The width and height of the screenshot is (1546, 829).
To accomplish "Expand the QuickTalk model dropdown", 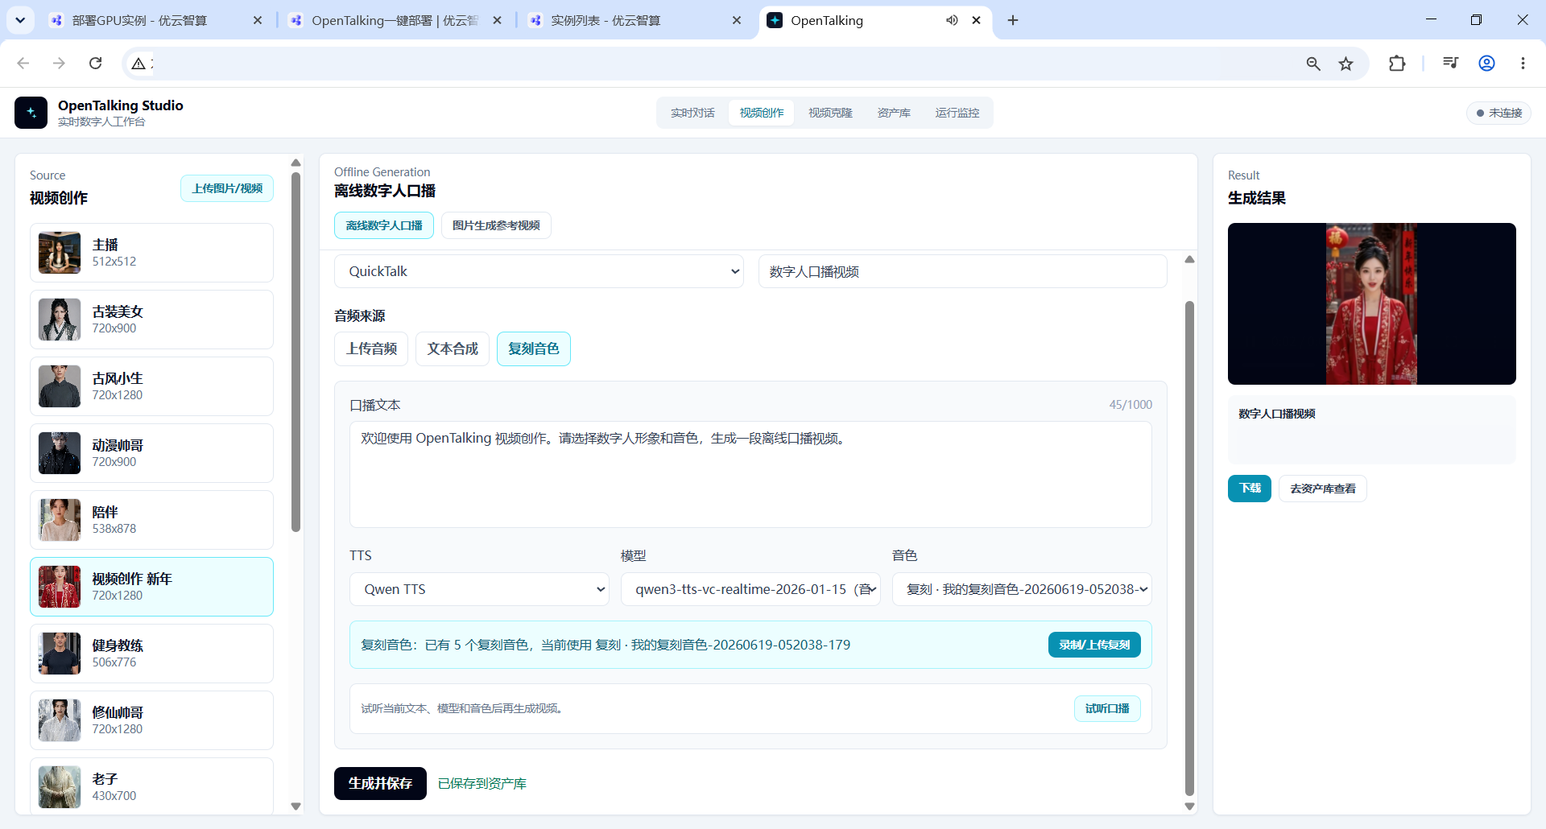I will pos(539,271).
